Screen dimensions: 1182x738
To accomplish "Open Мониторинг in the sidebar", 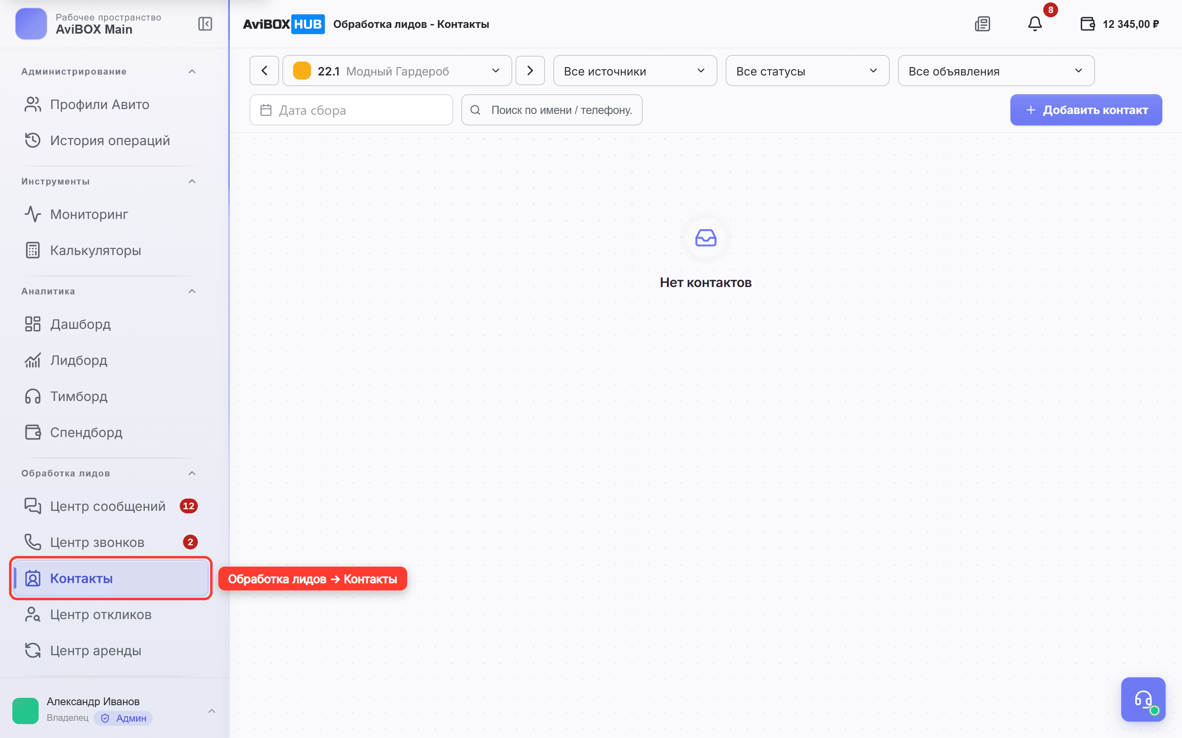I will pyautogui.click(x=111, y=214).
